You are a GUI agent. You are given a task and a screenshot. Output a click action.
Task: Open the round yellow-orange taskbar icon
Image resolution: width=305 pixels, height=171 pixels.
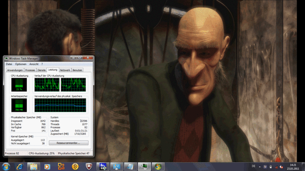tap(75, 166)
